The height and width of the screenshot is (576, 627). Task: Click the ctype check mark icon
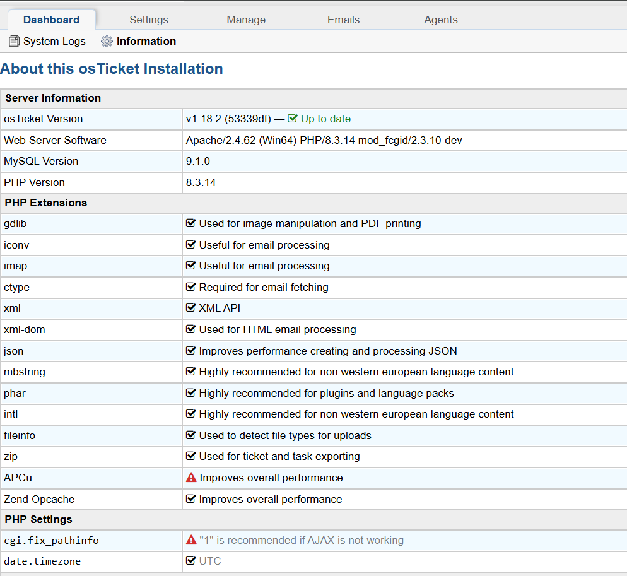click(190, 287)
